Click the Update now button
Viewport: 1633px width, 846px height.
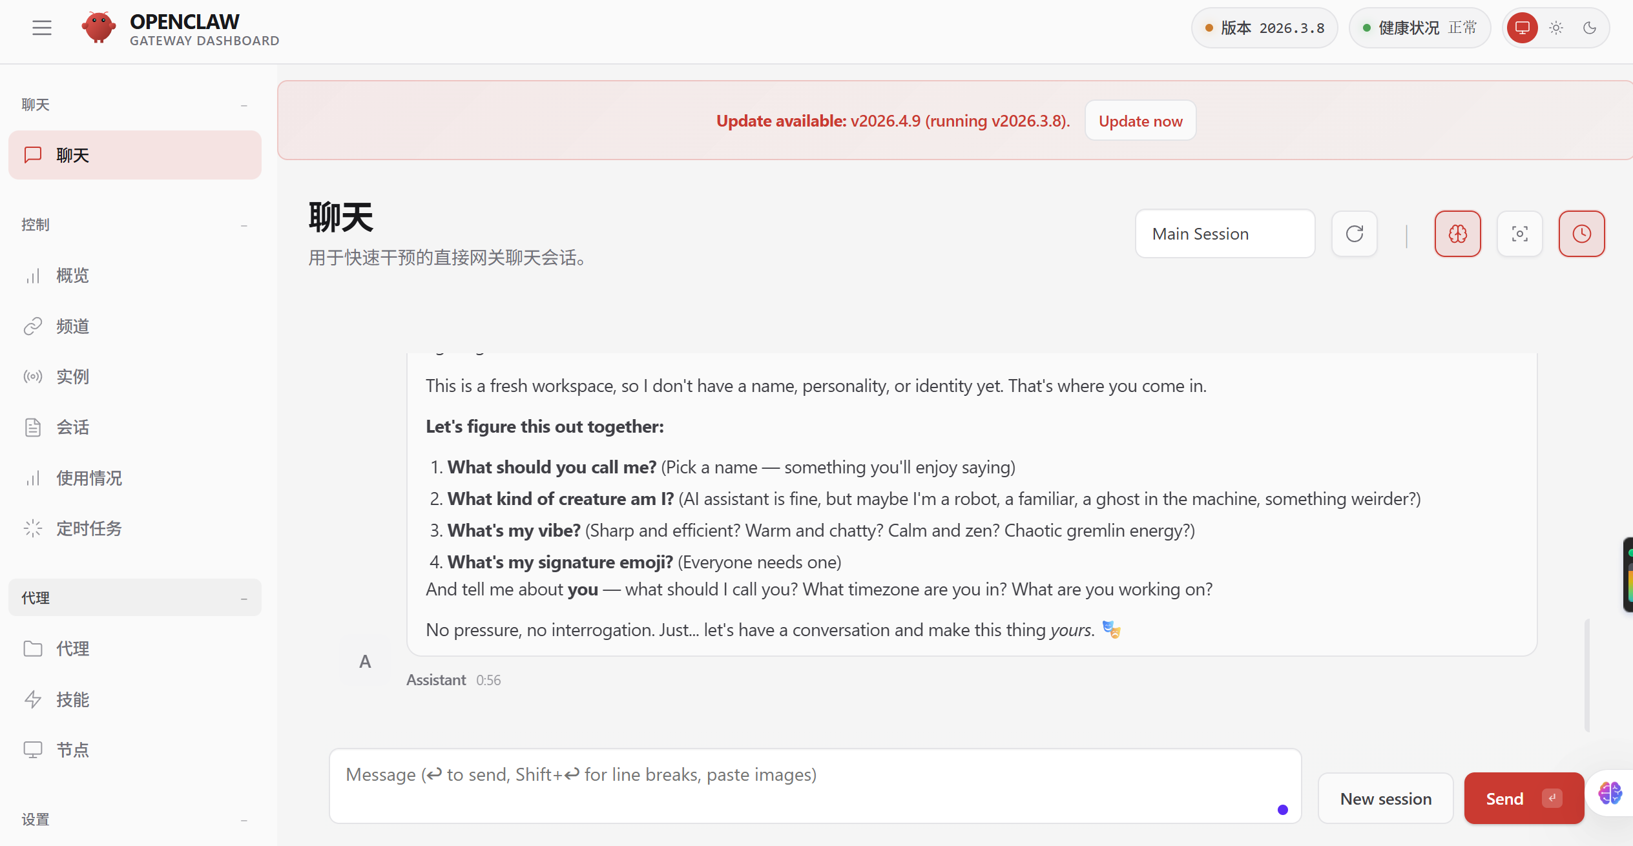(x=1140, y=121)
